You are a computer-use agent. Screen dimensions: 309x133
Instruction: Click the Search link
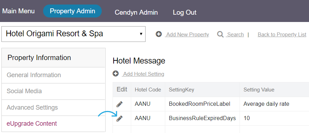[x=235, y=35]
